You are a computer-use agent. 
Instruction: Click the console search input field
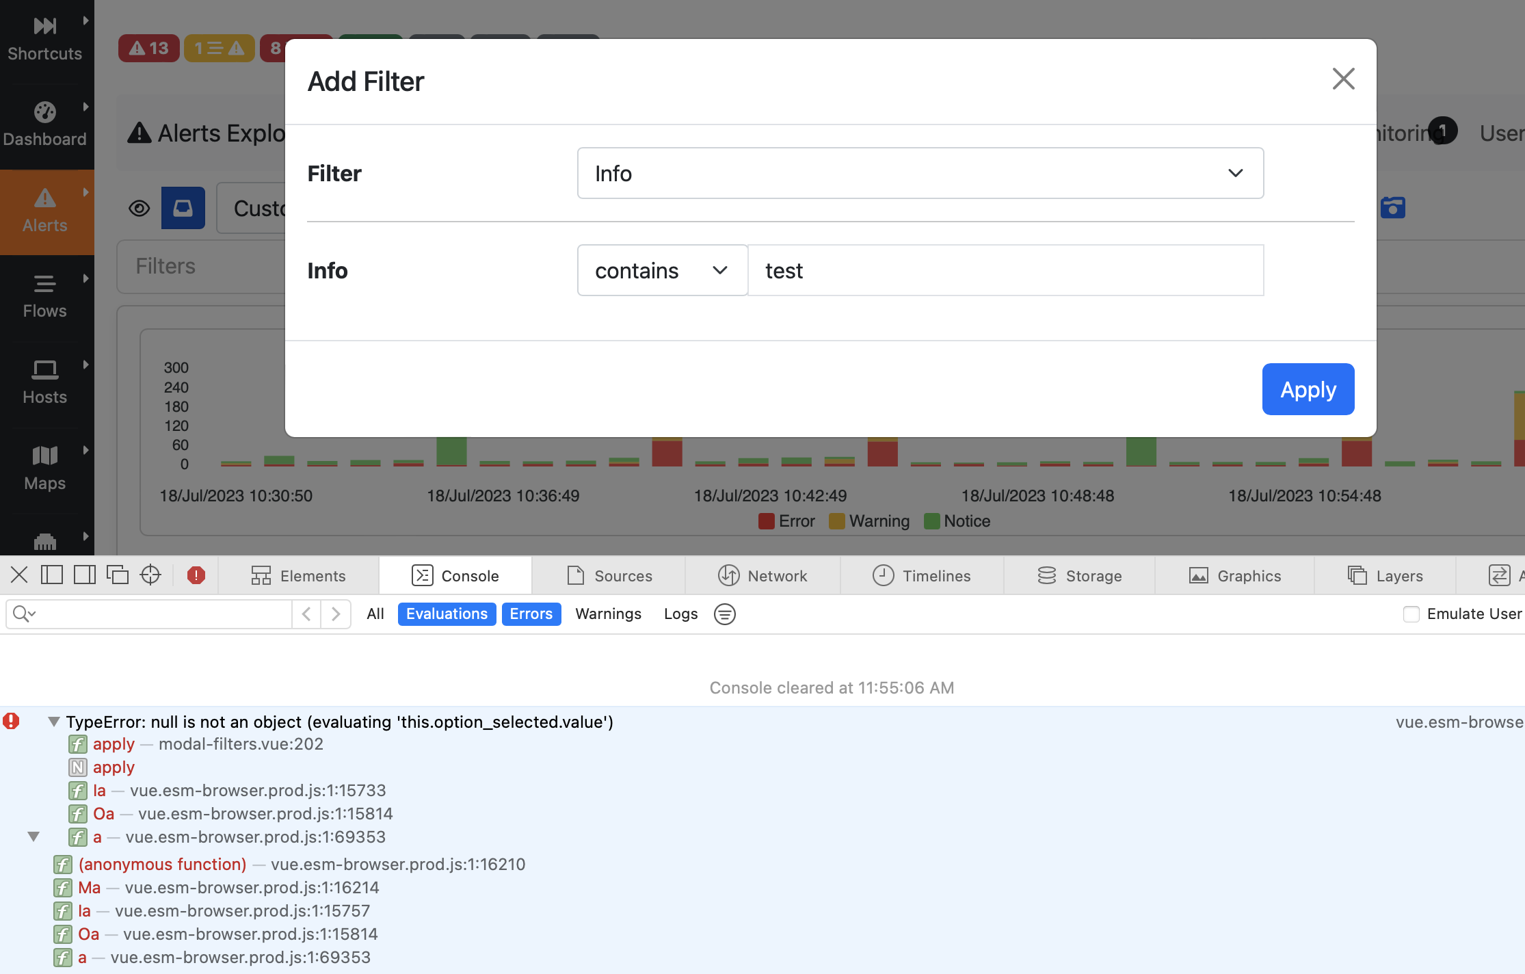click(150, 614)
